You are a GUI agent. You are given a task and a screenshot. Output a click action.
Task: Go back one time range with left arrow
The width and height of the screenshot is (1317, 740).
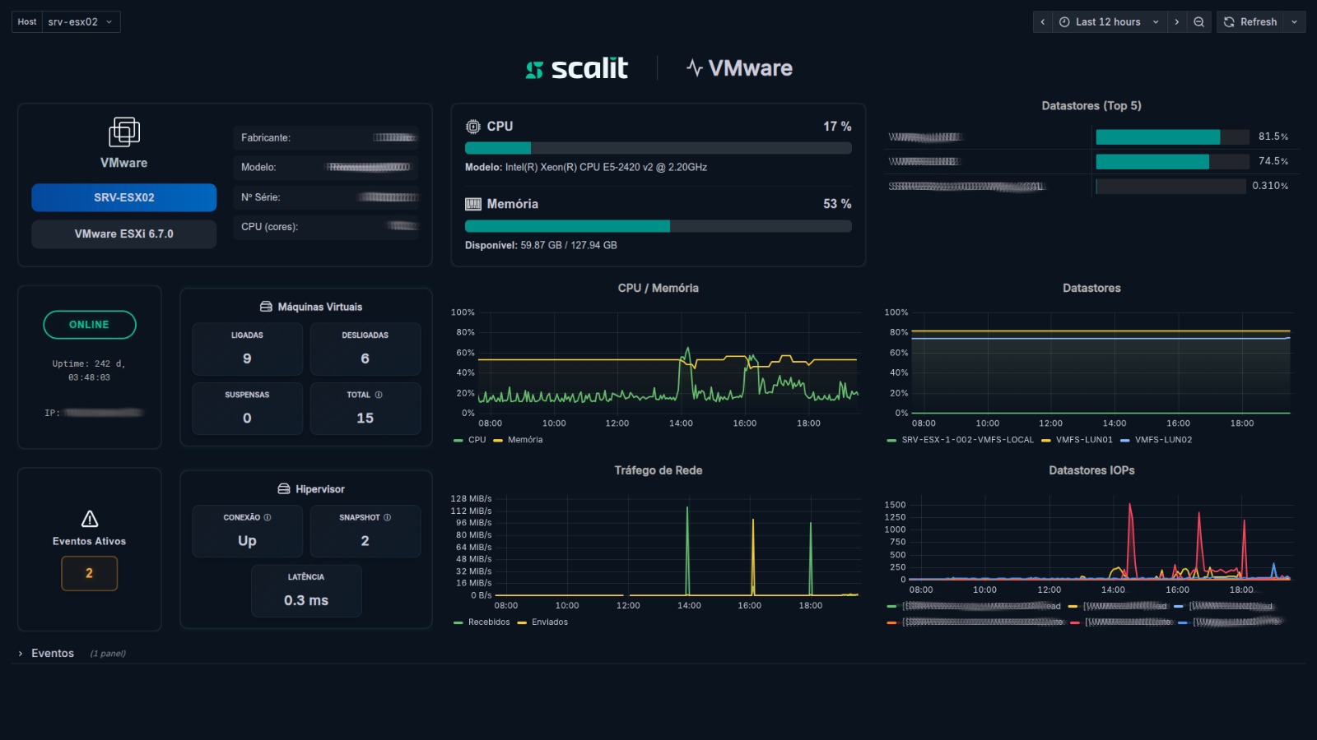1042,22
